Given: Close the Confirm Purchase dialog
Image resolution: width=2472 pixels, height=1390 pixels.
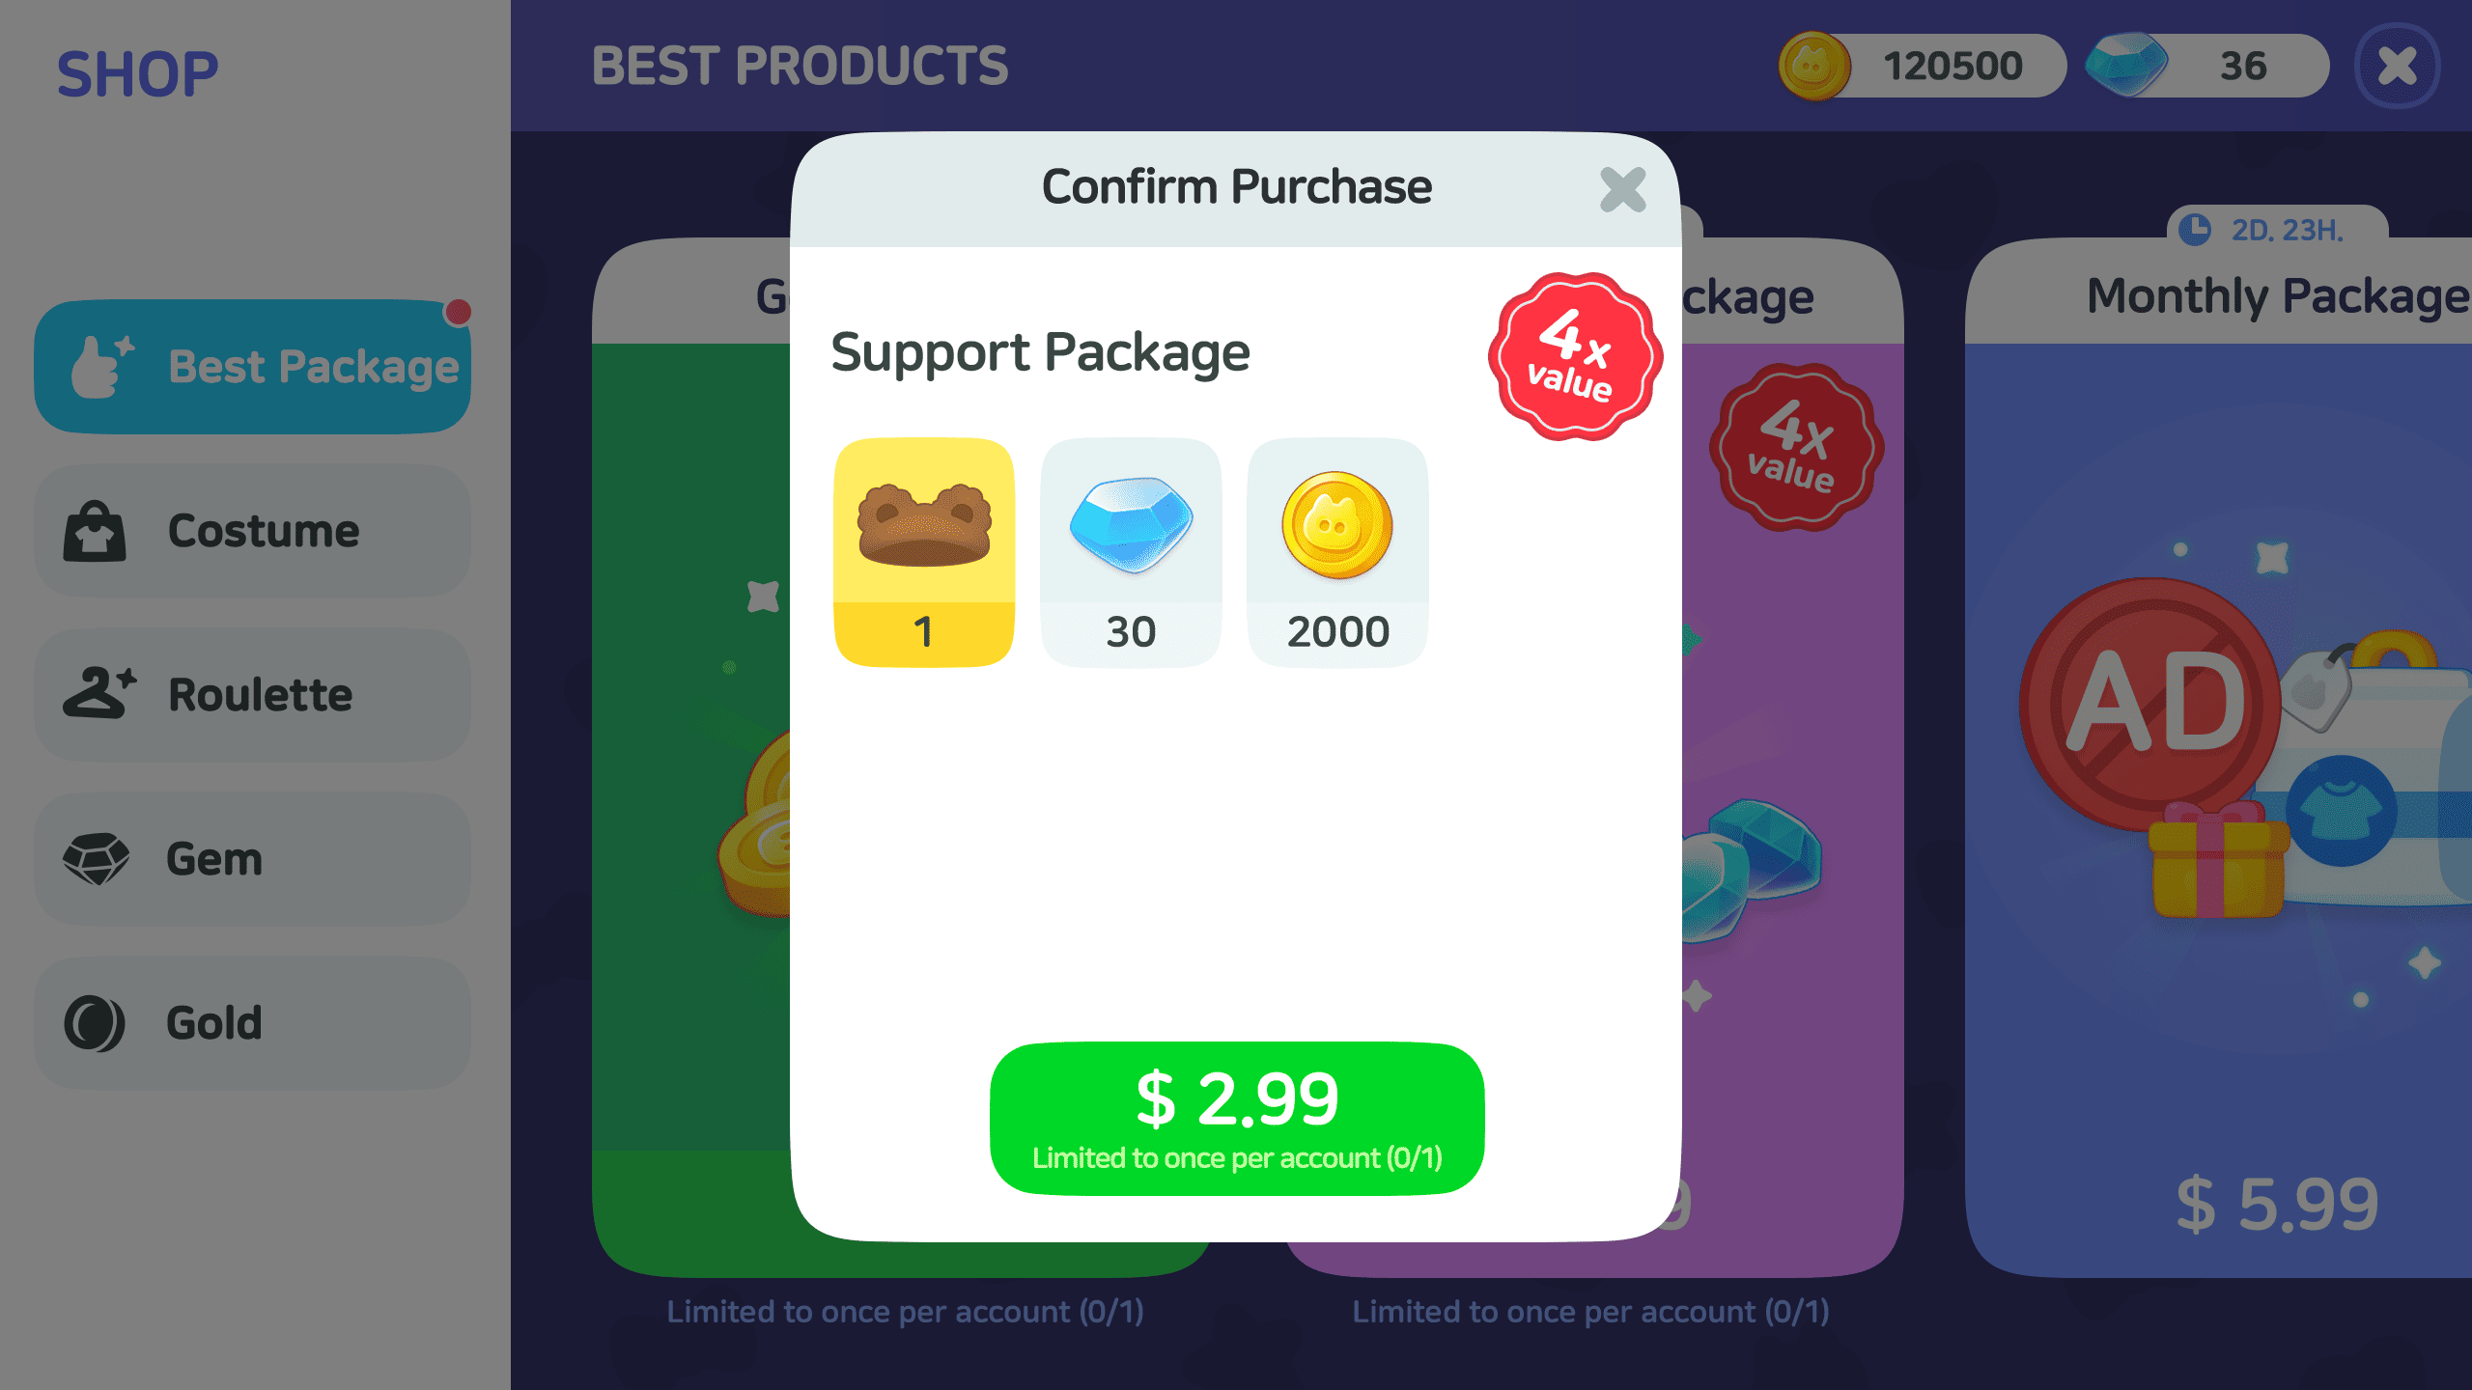Looking at the screenshot, I should tap(1622, 189).
